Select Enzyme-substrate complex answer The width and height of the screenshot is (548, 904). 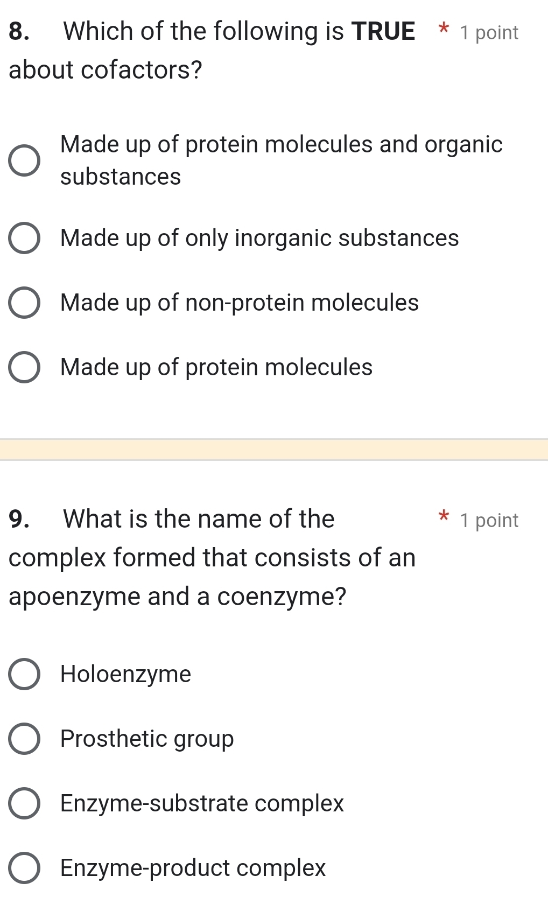click(x=24, y=803)
